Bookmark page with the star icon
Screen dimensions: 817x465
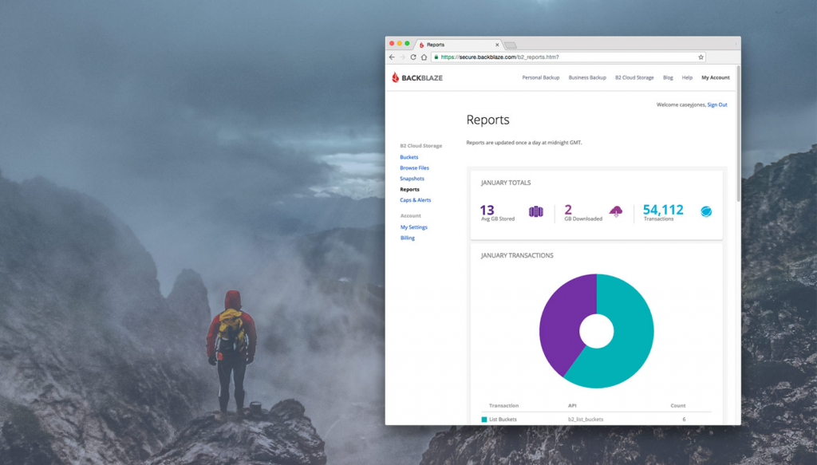(701, 57)
